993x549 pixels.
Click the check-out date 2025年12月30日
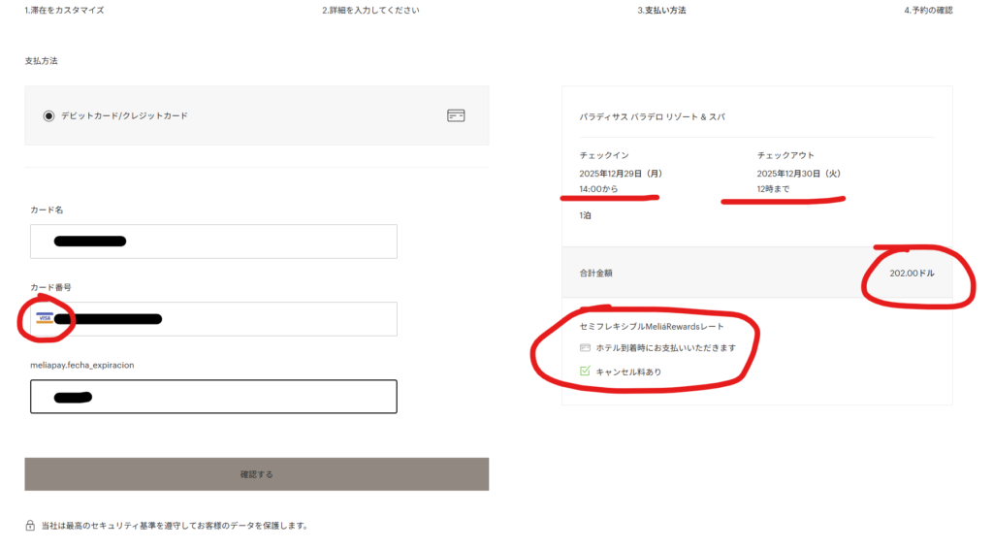click(797, 174)
